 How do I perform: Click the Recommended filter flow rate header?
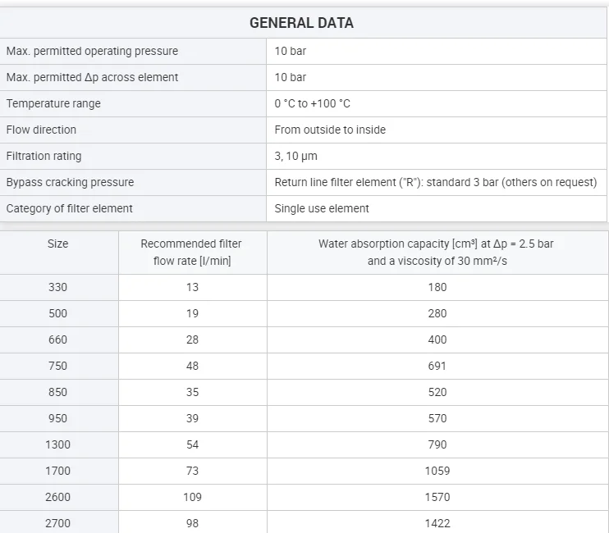pos(191,252)
